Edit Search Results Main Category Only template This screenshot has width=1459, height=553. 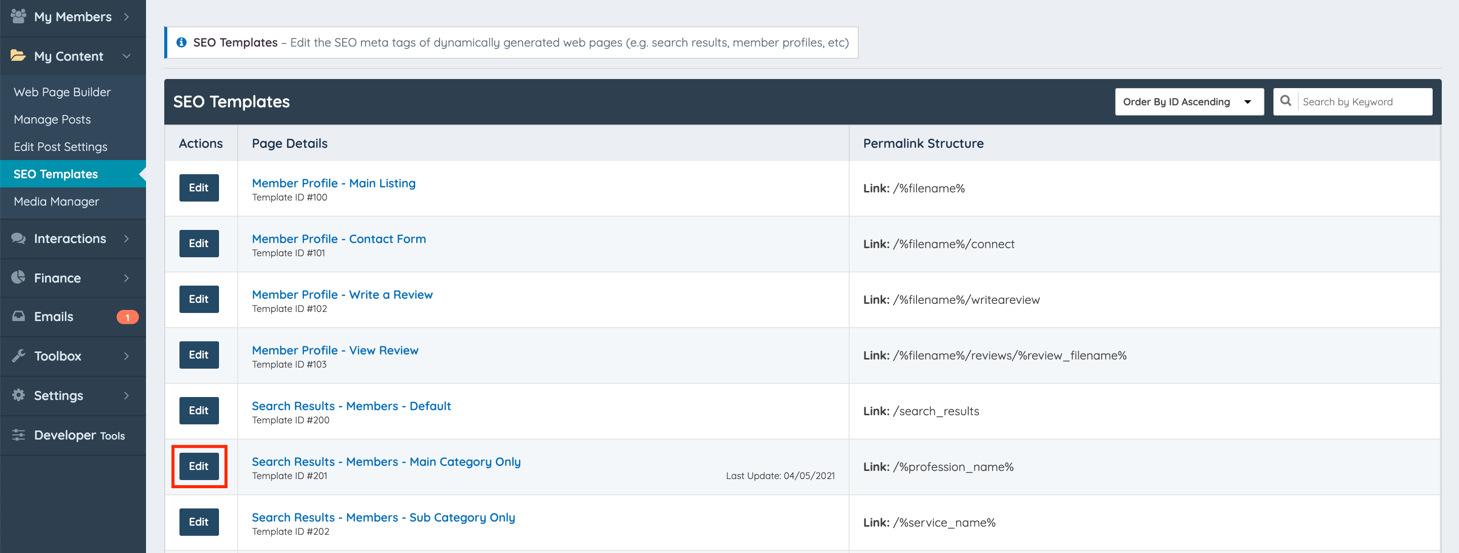[199, 466]
